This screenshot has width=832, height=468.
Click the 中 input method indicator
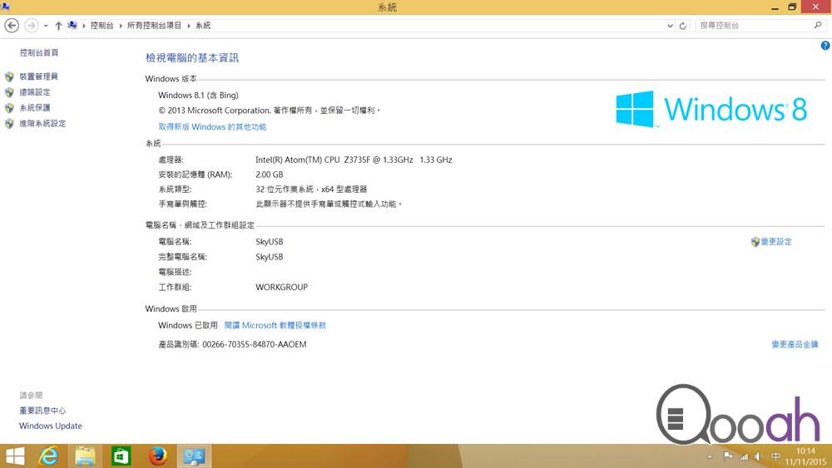pos(775,456)
